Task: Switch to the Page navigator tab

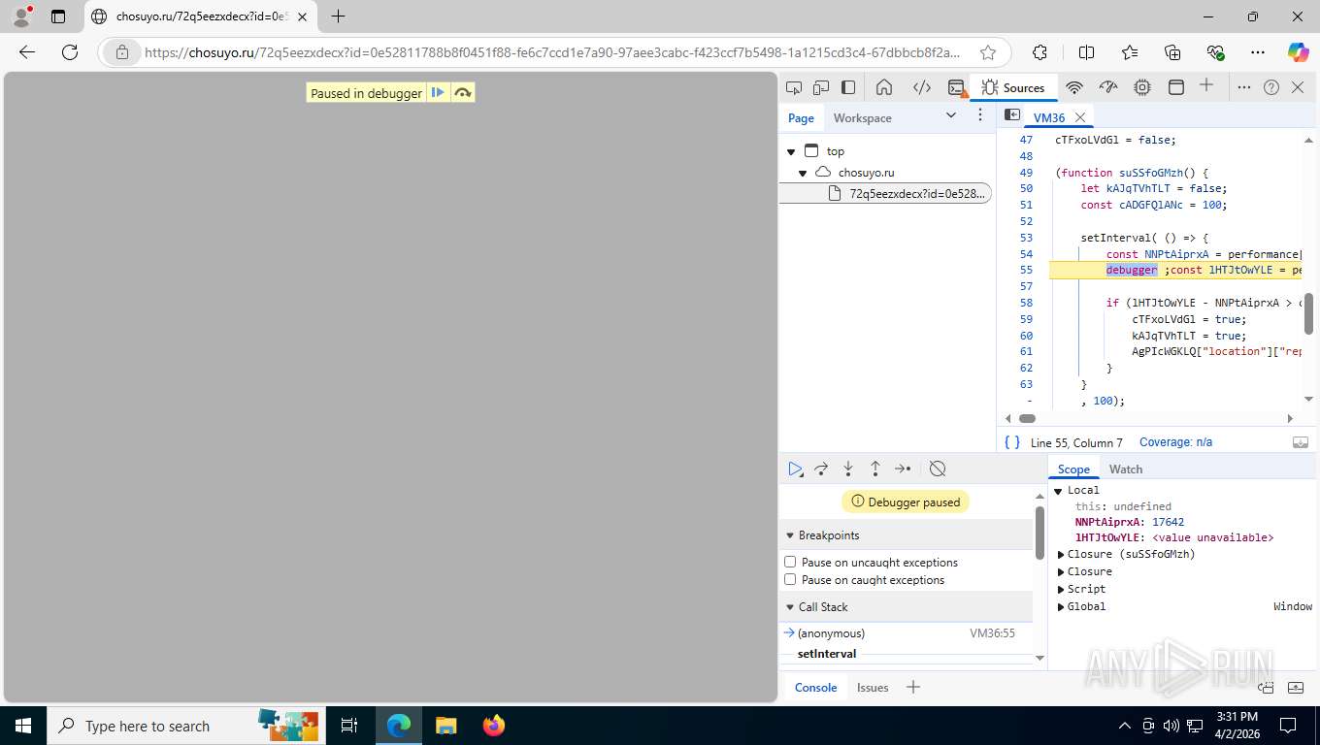Action: tap(801, 117)
